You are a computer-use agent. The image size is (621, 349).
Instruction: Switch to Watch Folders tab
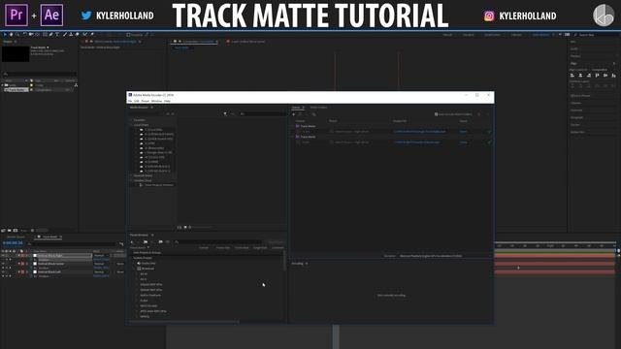pyautogui.click(x=318, y=108)
